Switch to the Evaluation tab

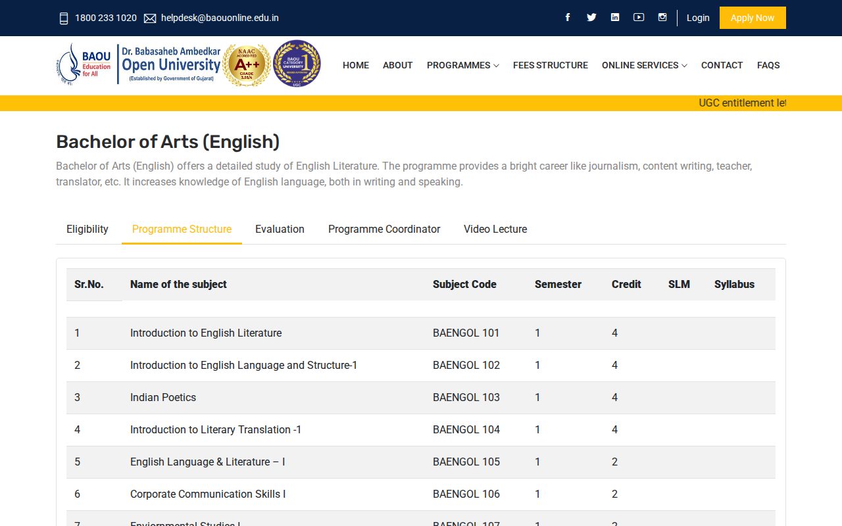(280, 229)
